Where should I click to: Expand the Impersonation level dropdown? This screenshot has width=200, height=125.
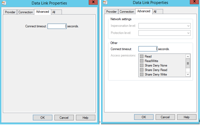click(x=165, y=26)
